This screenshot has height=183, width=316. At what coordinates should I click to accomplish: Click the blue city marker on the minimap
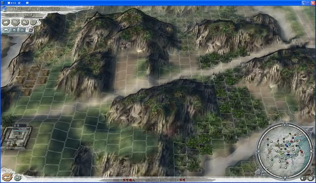click(x=287, y=146)
